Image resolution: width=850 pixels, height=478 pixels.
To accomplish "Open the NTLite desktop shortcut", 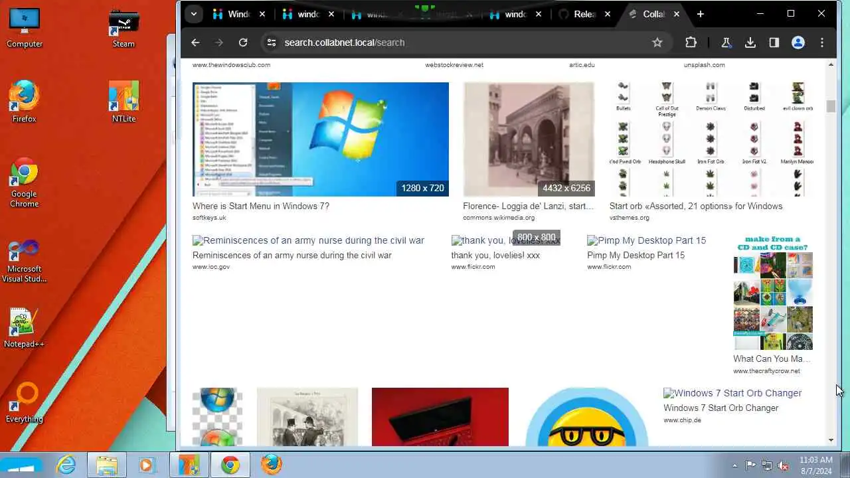I will tap(124, 102).
